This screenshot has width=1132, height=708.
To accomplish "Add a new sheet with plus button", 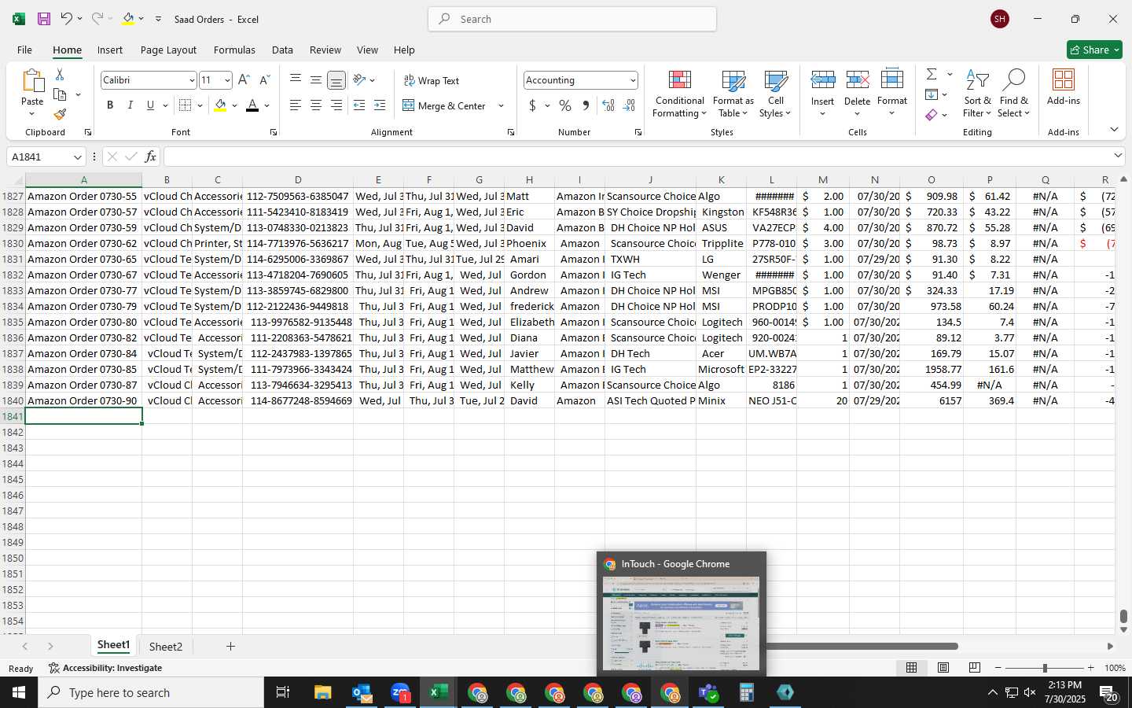I will (230, 647).
